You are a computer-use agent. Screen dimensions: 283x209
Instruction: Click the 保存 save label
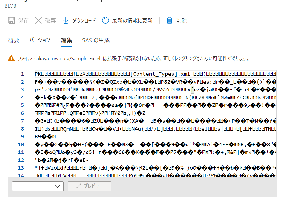click(x=23, y=20)
